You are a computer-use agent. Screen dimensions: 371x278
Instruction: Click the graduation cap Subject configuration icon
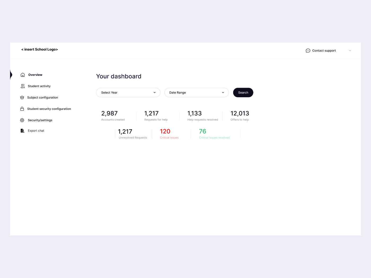22,97
